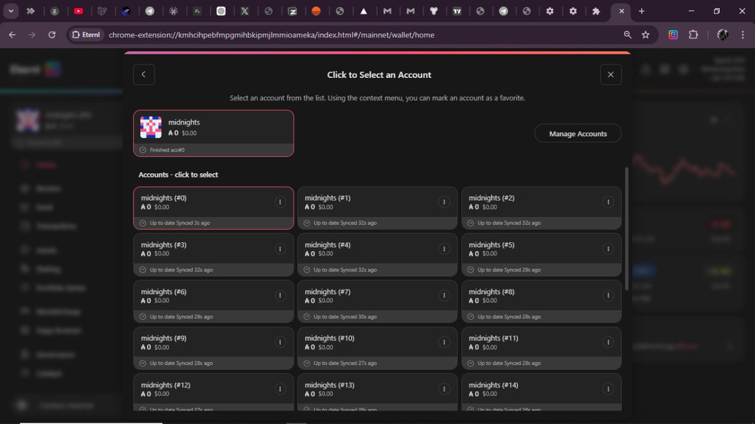
Task: Open the colorful pinned extension icon
Action: pyautogui.click(x=673, y=35)
